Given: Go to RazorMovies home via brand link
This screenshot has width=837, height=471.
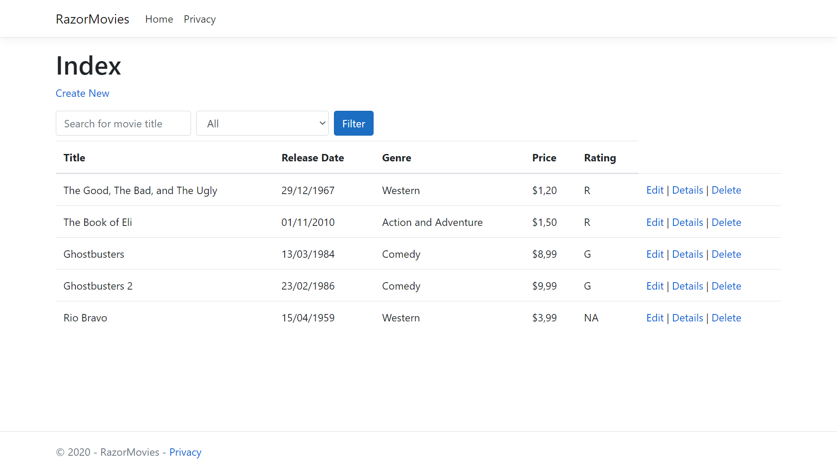Looking at the screenshot, I should 92,19.
